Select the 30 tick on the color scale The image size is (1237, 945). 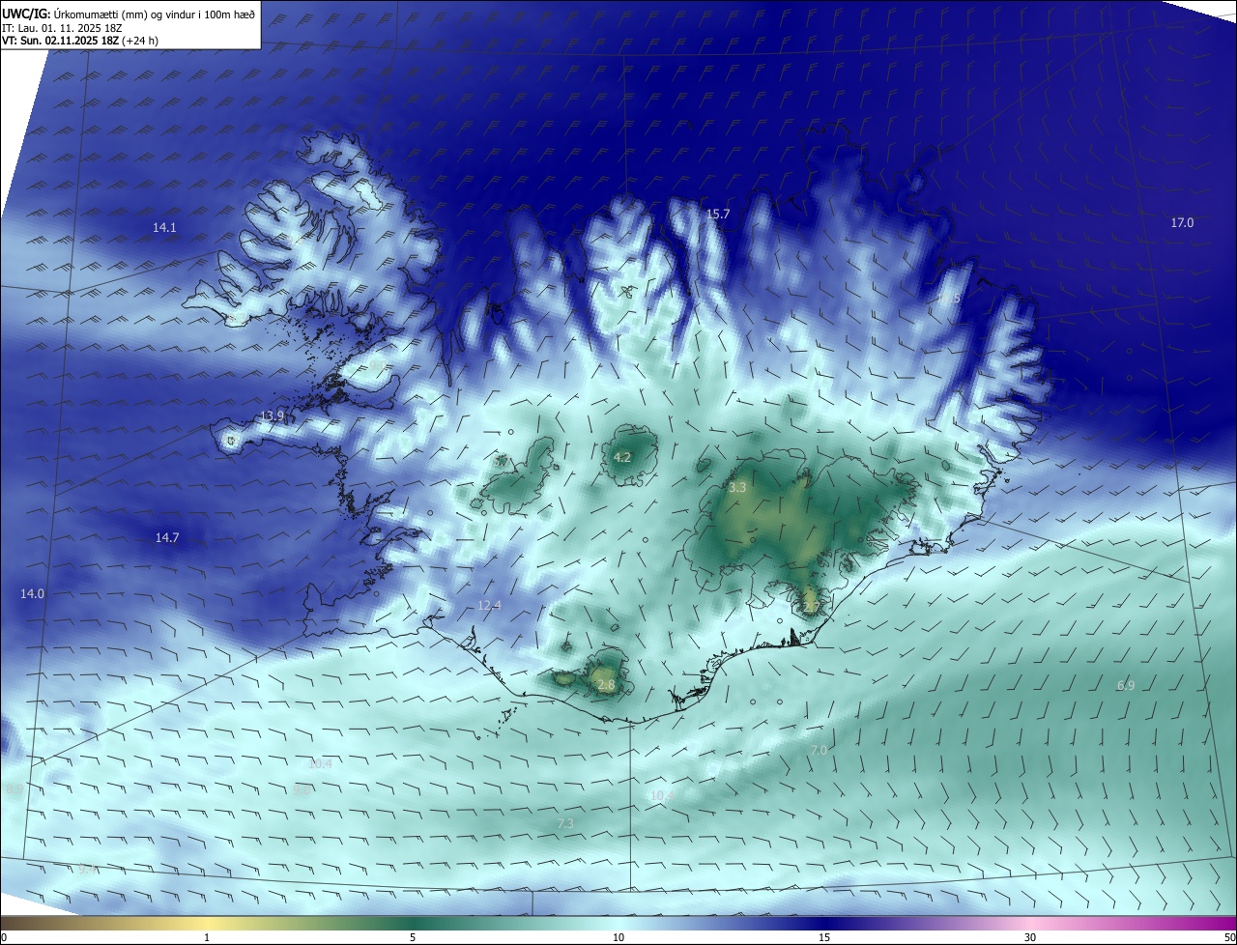tap(1030, 937)
